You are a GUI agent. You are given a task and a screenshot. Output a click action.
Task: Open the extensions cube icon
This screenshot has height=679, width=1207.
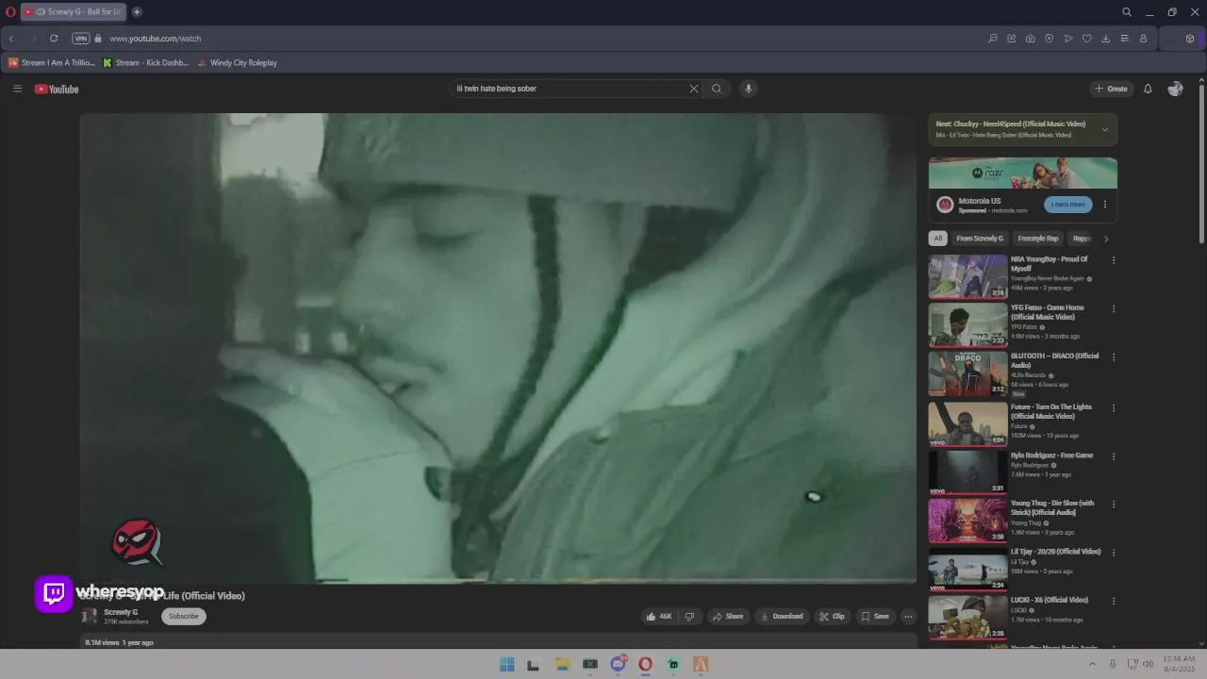pyautogui.click(x=1190, y=39)
